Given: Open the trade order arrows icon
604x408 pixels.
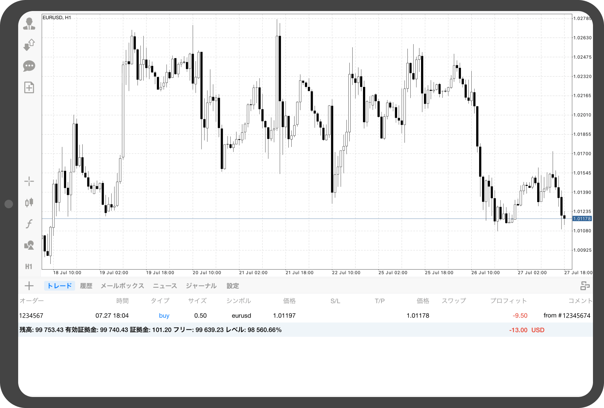Looking at the screenshot, I should pyautogui.click(x=29, y=45).
